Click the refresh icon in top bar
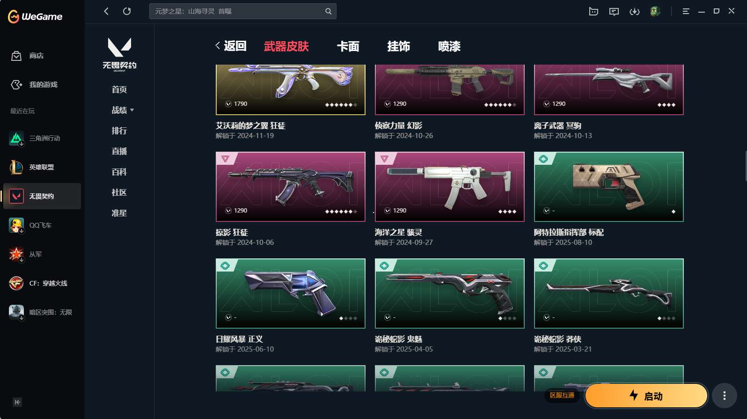747x419 pixels. click(127, 11)
